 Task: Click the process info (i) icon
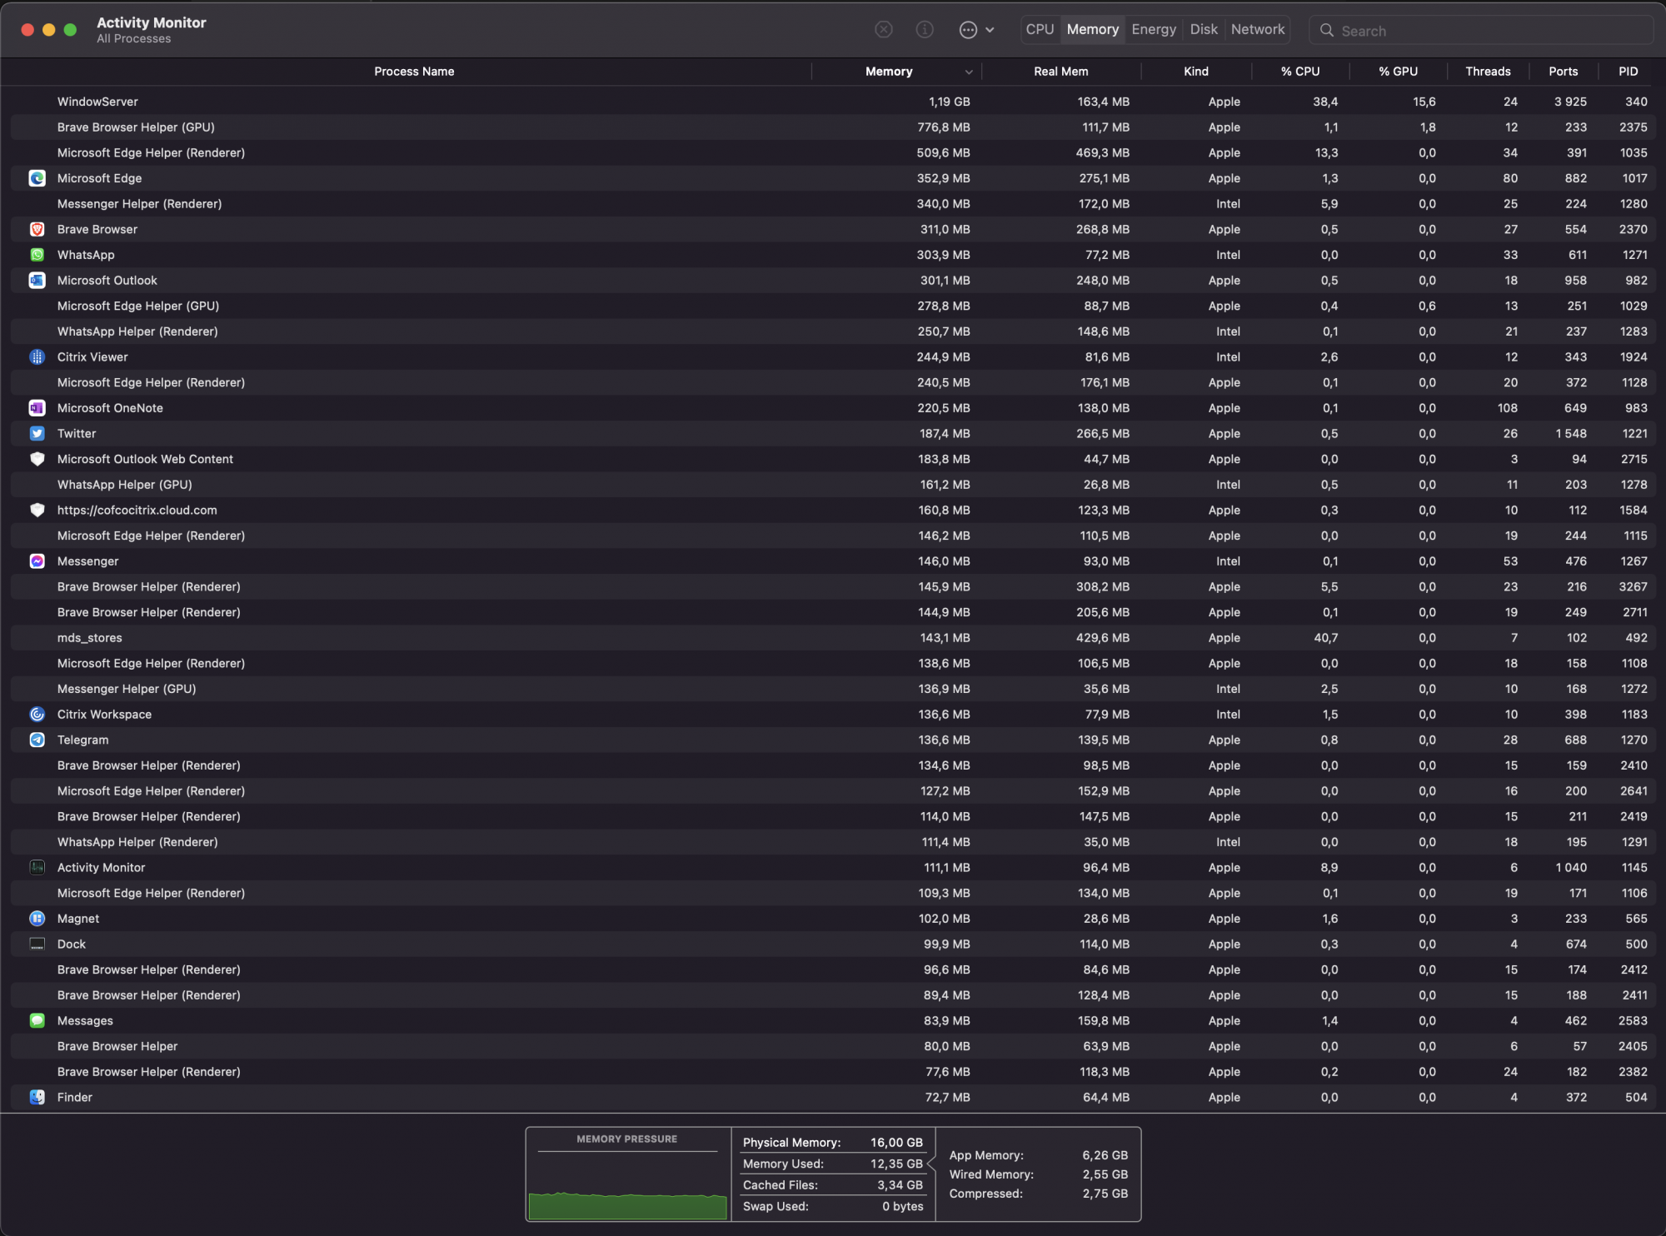[x=925, y=30]
